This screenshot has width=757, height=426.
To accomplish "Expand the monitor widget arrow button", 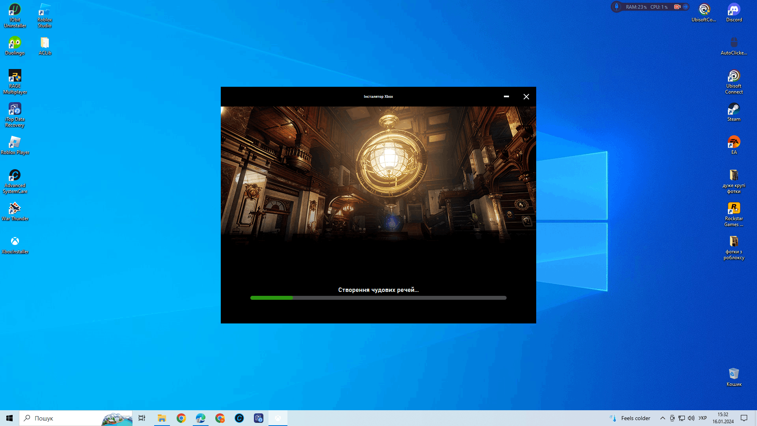I will [686, 7].
